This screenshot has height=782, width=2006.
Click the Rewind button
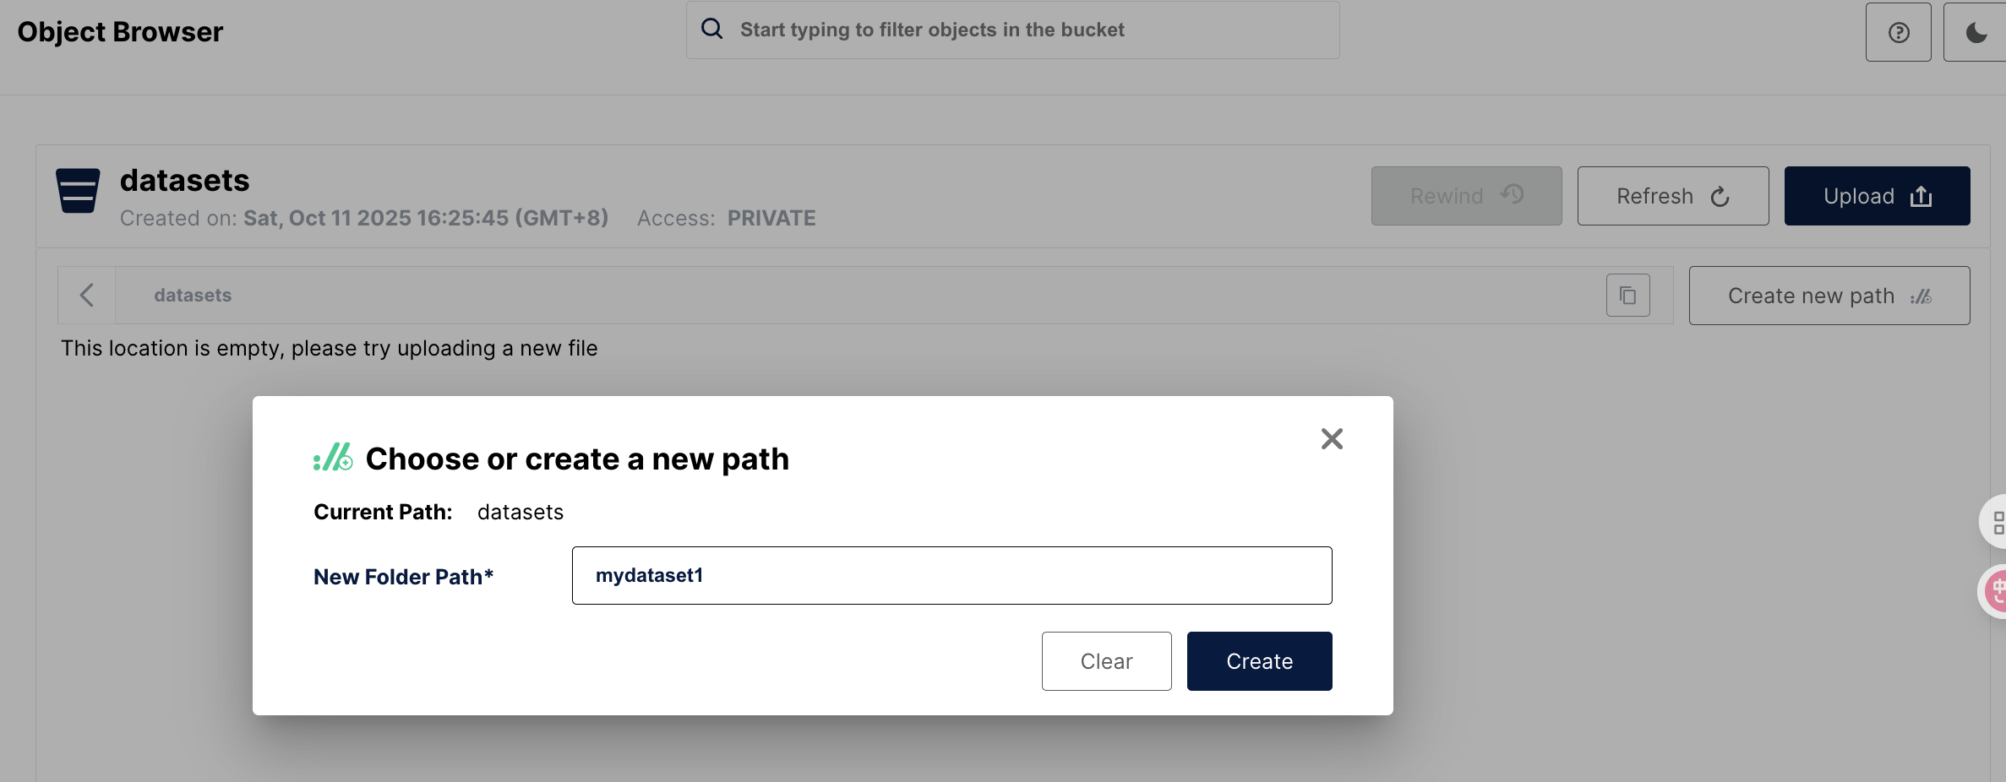pyautogui.click(x=1466, y=196)
